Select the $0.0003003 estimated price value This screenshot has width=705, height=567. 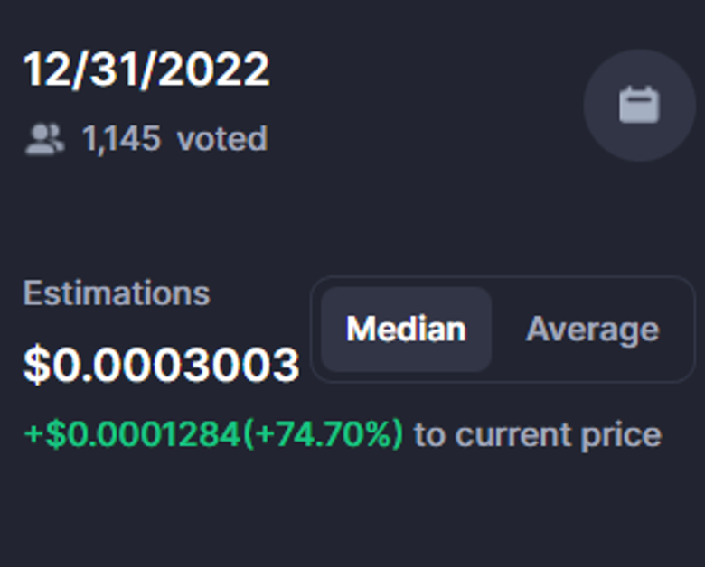(x=161, y=365)
